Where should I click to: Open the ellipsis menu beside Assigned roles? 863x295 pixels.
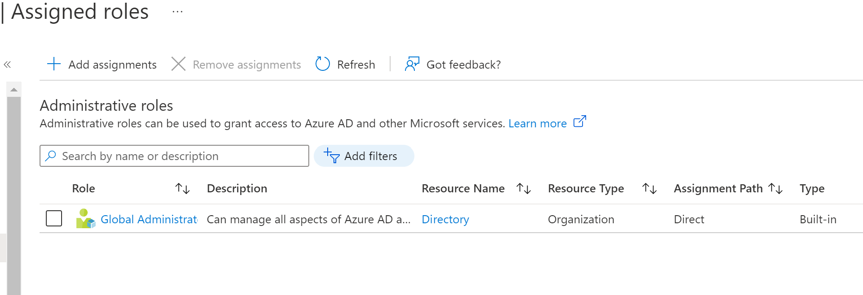178,12
